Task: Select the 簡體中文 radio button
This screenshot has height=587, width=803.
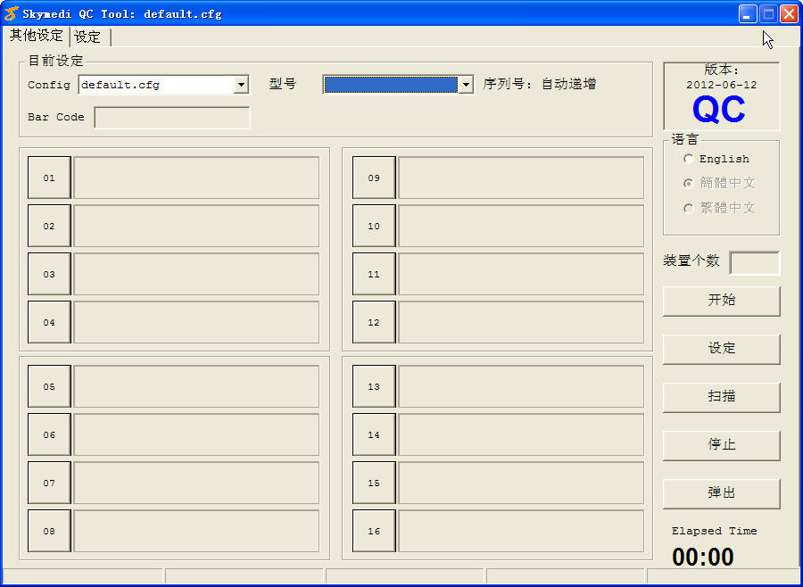Action: pos(688,183)
